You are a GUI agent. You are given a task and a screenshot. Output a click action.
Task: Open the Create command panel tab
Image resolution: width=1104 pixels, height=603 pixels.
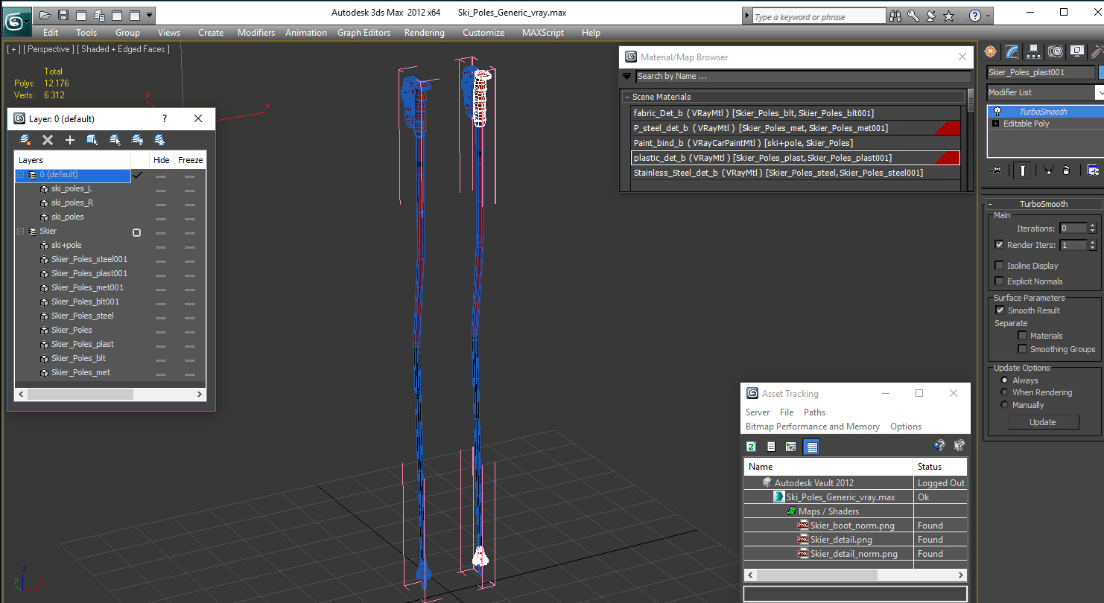pyautogui.click(x=991, y=51)
